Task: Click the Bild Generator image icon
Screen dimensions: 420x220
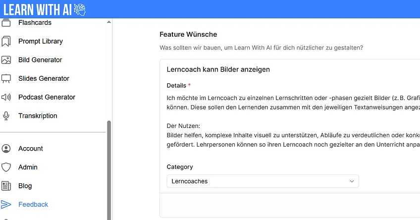Action: pos(6,60)
